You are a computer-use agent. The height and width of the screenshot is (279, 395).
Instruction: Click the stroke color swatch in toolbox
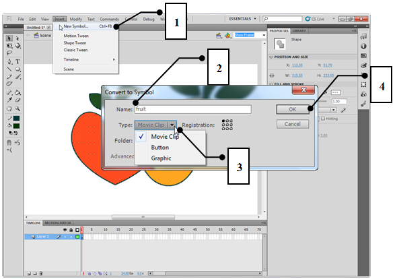click(x=17, y=119)
